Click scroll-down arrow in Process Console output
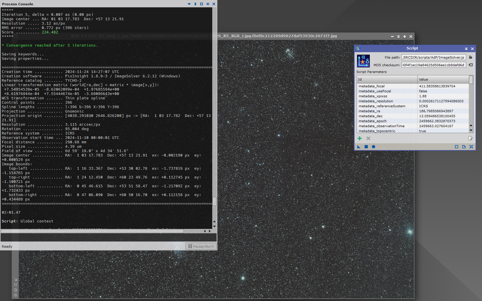 (214, 226)
